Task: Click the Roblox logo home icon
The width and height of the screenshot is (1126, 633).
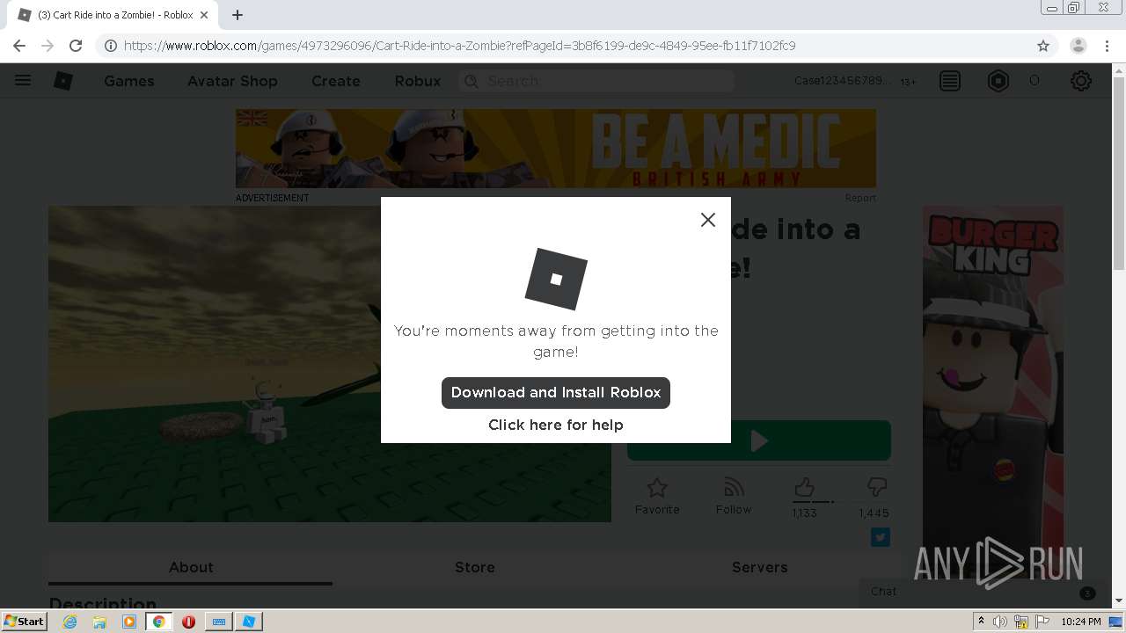Action: pos(63,81)
